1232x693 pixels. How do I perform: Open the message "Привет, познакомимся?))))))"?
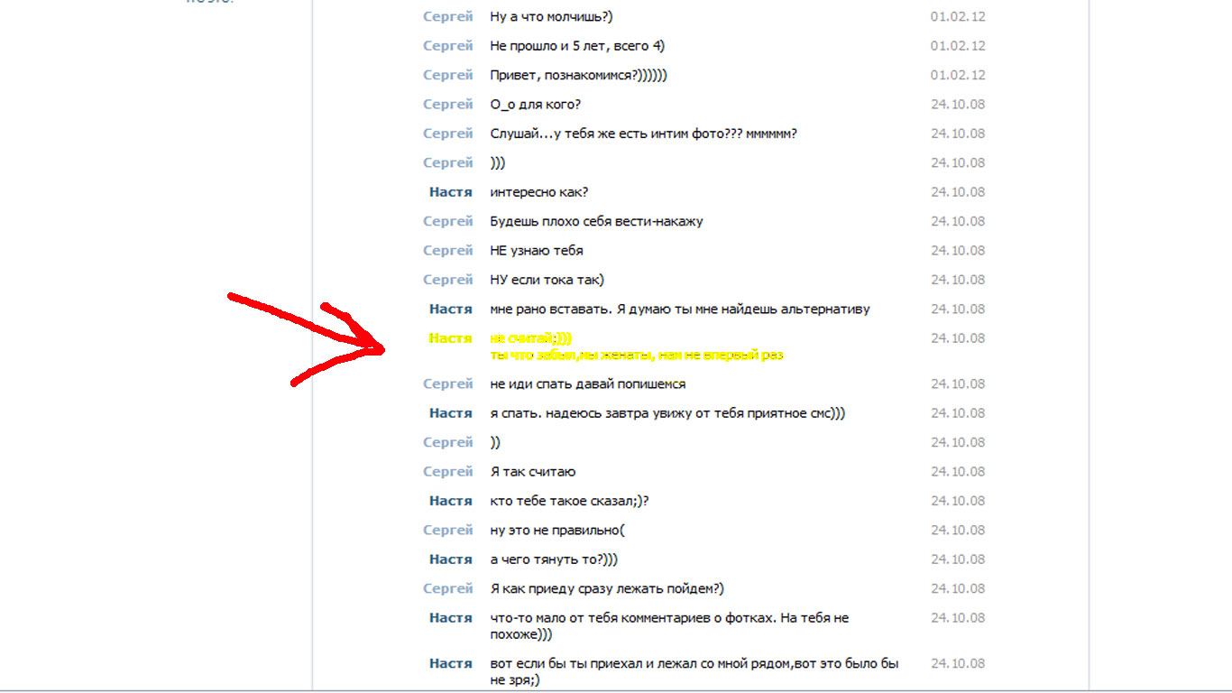coord(578,75)
